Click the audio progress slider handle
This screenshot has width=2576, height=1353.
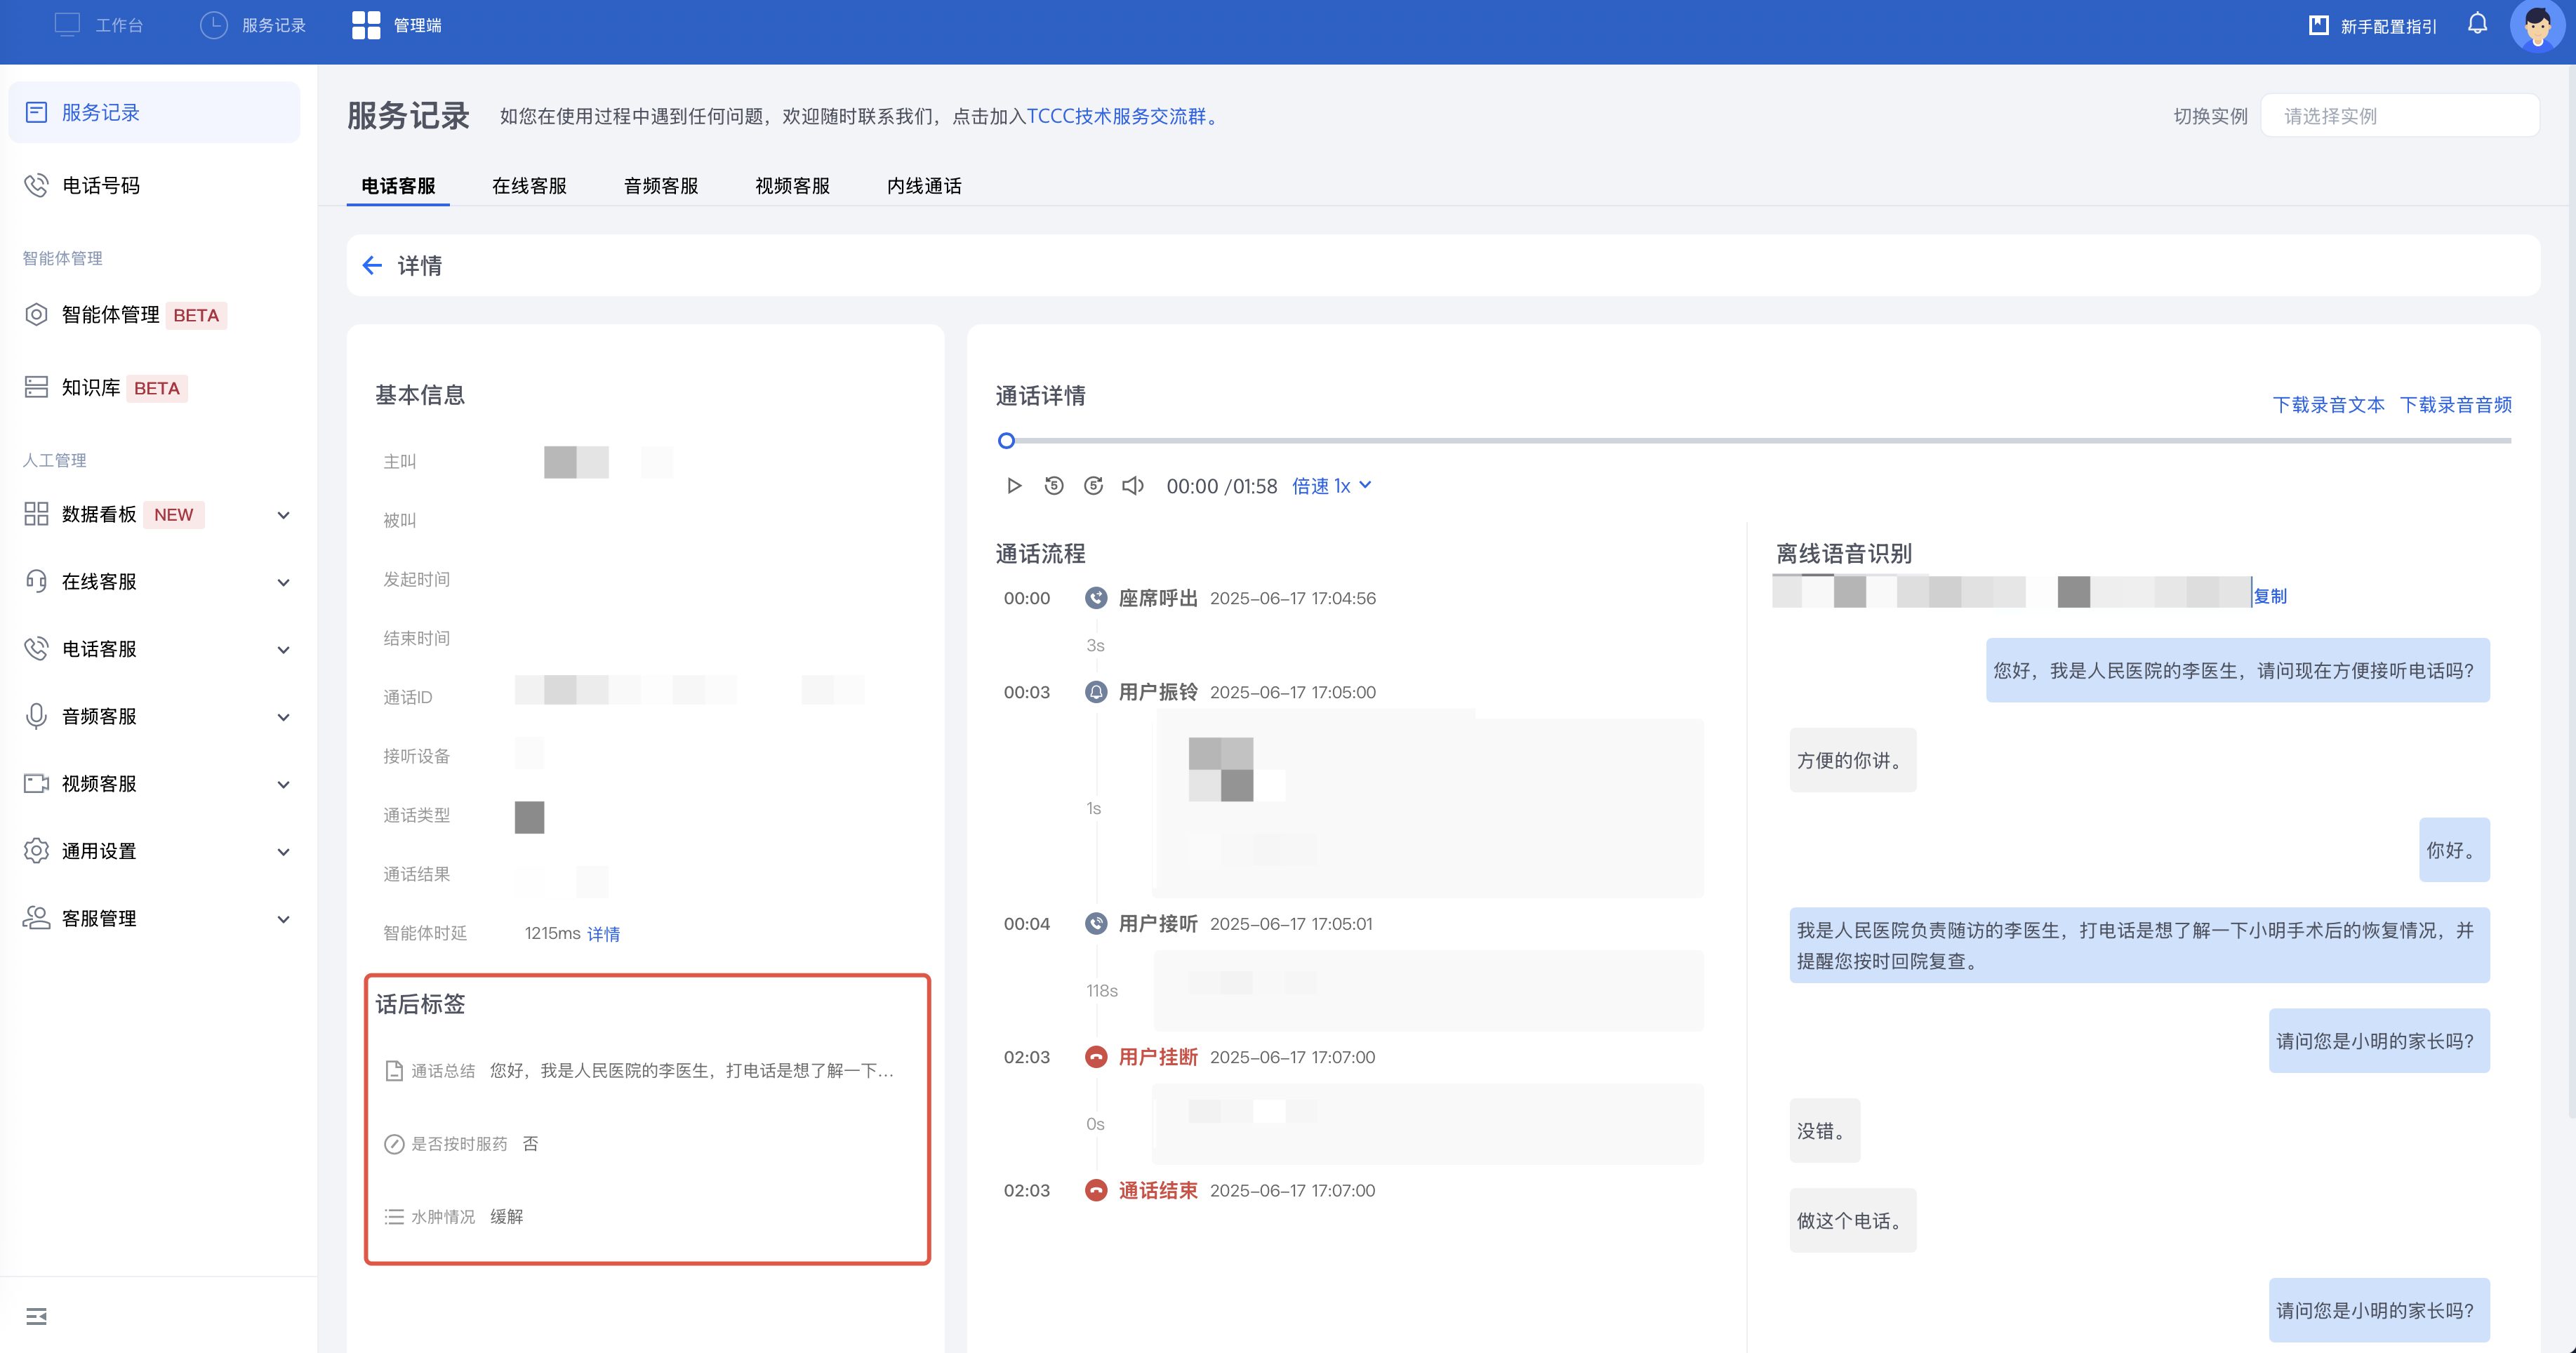(1006, 441)
